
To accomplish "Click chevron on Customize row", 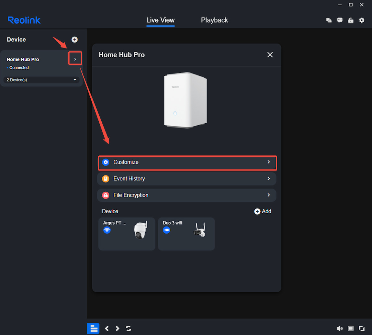I will pos(269,162).
